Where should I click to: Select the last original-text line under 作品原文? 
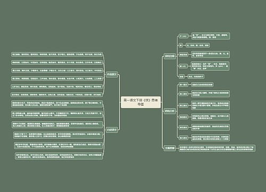(57, 94)
